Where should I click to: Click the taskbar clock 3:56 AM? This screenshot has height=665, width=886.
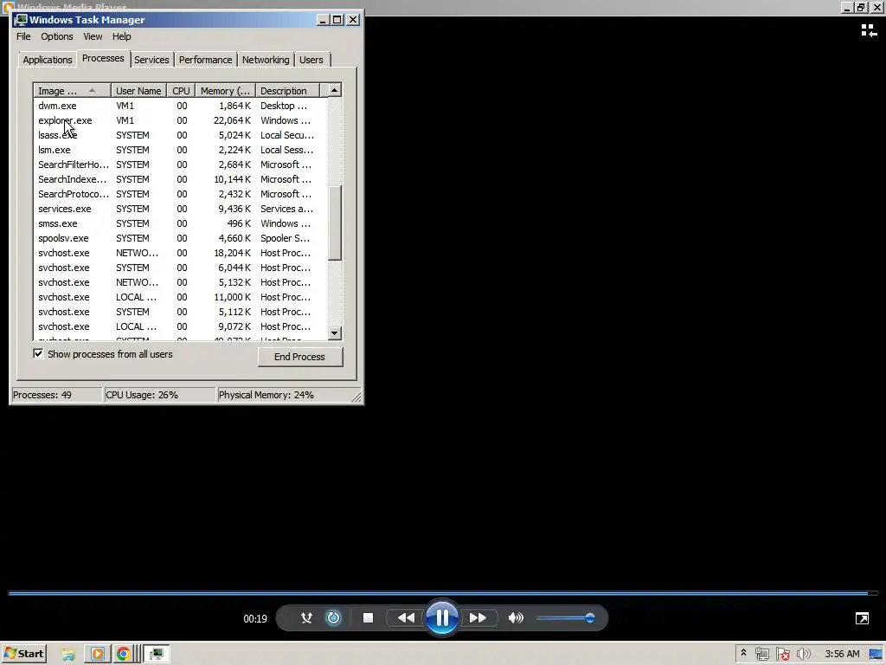point(842,655)
